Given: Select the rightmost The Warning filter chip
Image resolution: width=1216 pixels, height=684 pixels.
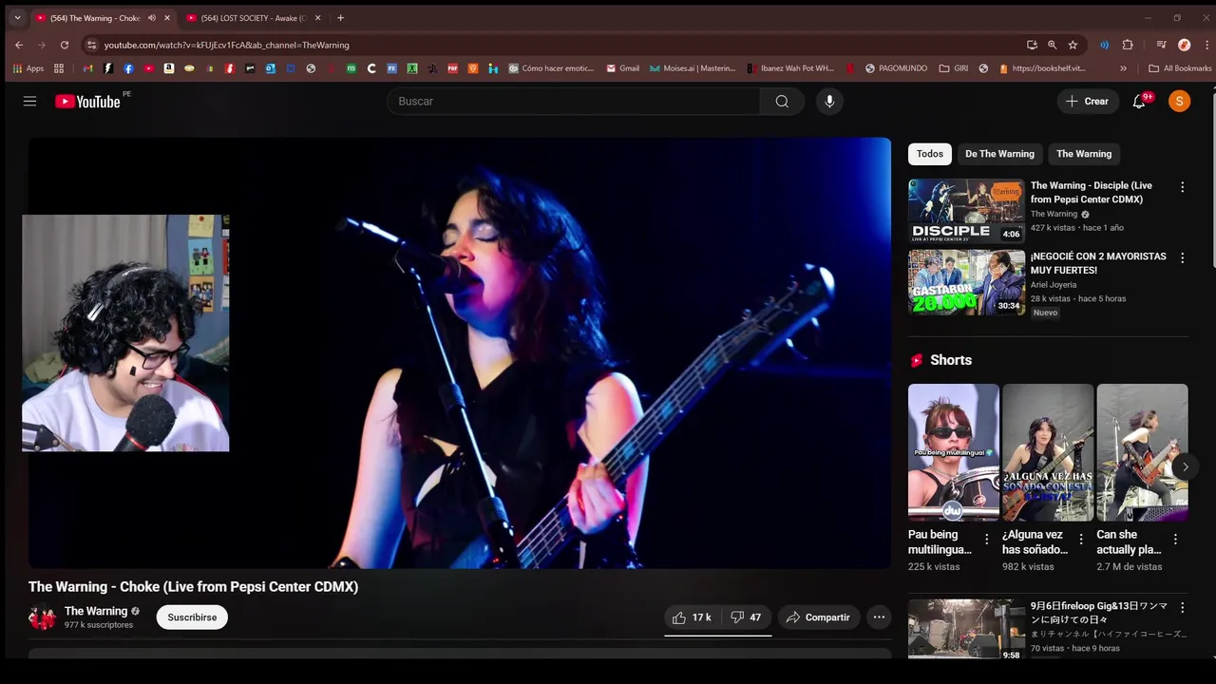Looking at the screenshot, I should [x=1084, y=154].
